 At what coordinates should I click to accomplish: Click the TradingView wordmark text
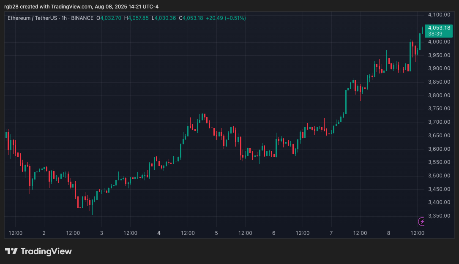[46, 251]
